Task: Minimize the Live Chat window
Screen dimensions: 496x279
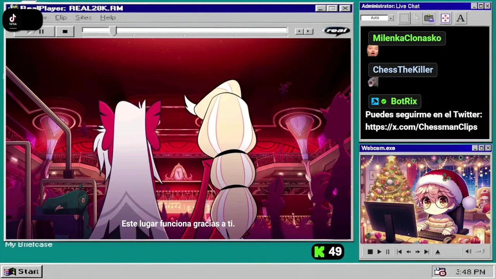Action: coord(474,6)
